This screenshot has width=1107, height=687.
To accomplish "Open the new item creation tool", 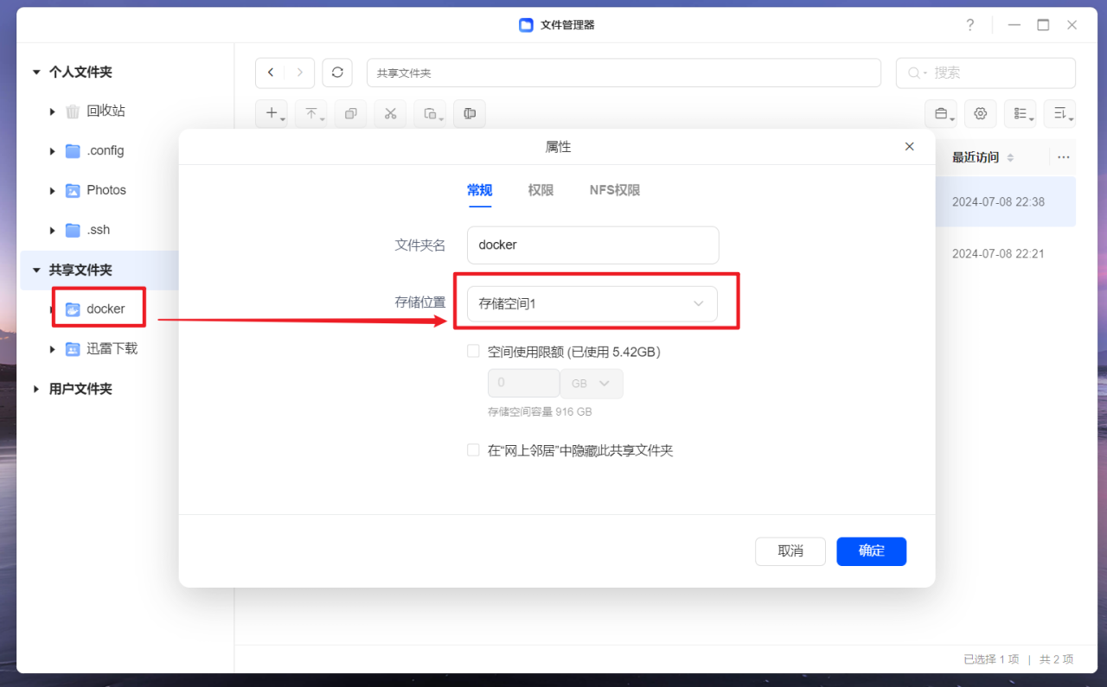I will point(272,113).
